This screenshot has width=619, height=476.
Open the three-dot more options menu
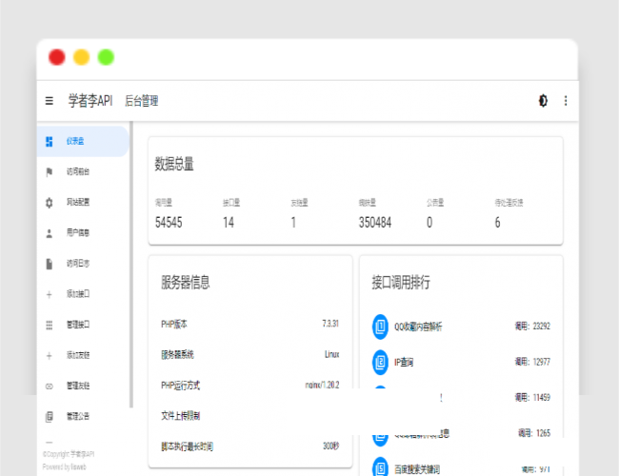click(566, 101)
